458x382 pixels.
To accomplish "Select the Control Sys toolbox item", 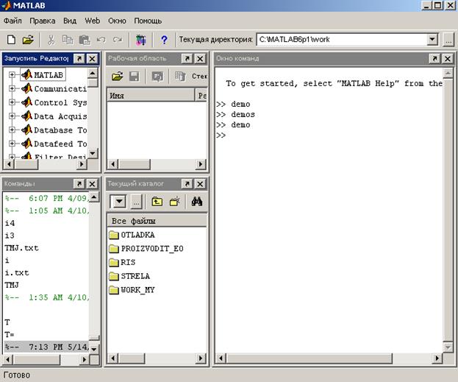I will click(x=54, y=102).
